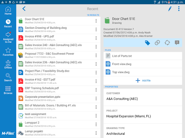Open options for Corporate presentation.pptx
Image resolution: width=185 pixels, height=138 pixels.
96,98
